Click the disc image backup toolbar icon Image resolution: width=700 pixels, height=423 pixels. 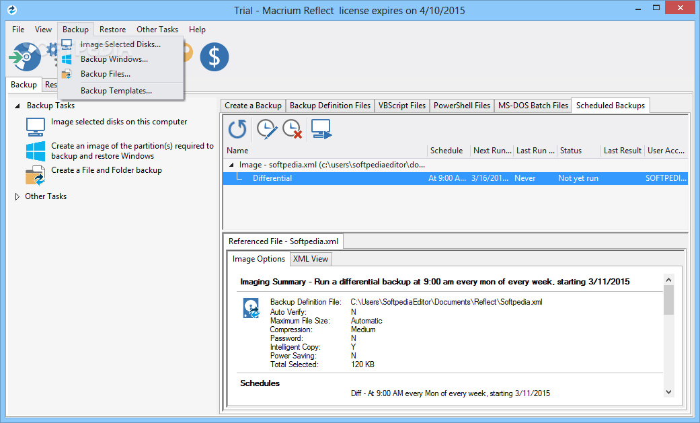tap(25, 56)
